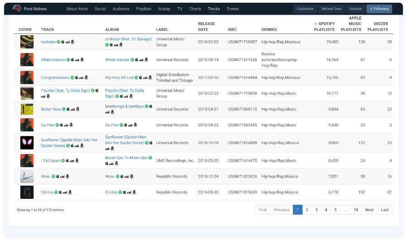Viewport: 407px width, 241px height.
Task: Open Spotify icon beside Hip Hop Hit List album
Action: point(136,77)
